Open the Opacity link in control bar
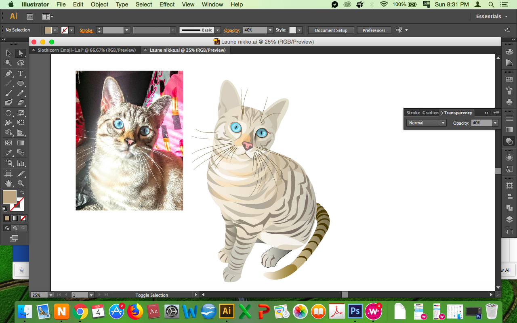The width and height of the screenshot is (517, 323). coord(232,30)
